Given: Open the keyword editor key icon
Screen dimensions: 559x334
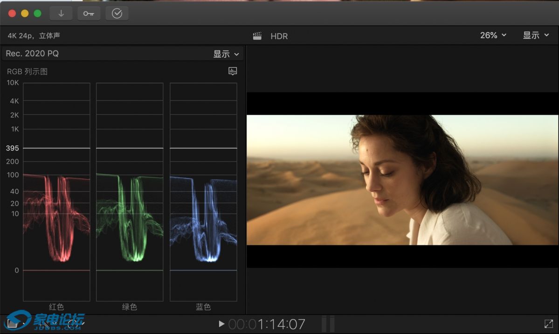Looking at the screenshot, I should tap(89, 14).
